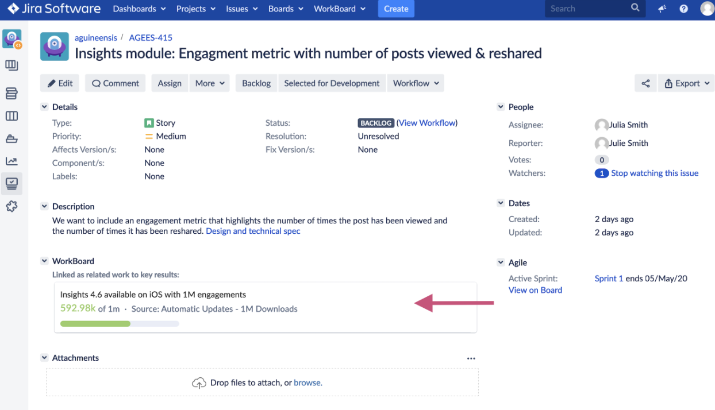Click the upload cloud icon
This screenshot has width=715, height=410.
[199, 383]
